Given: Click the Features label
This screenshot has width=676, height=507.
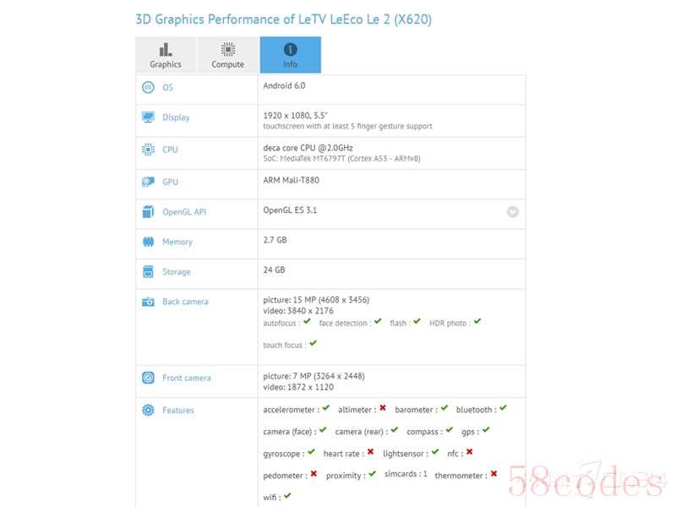Looking at the screenshot, I should pyautogui.click(x=178, y=410).
